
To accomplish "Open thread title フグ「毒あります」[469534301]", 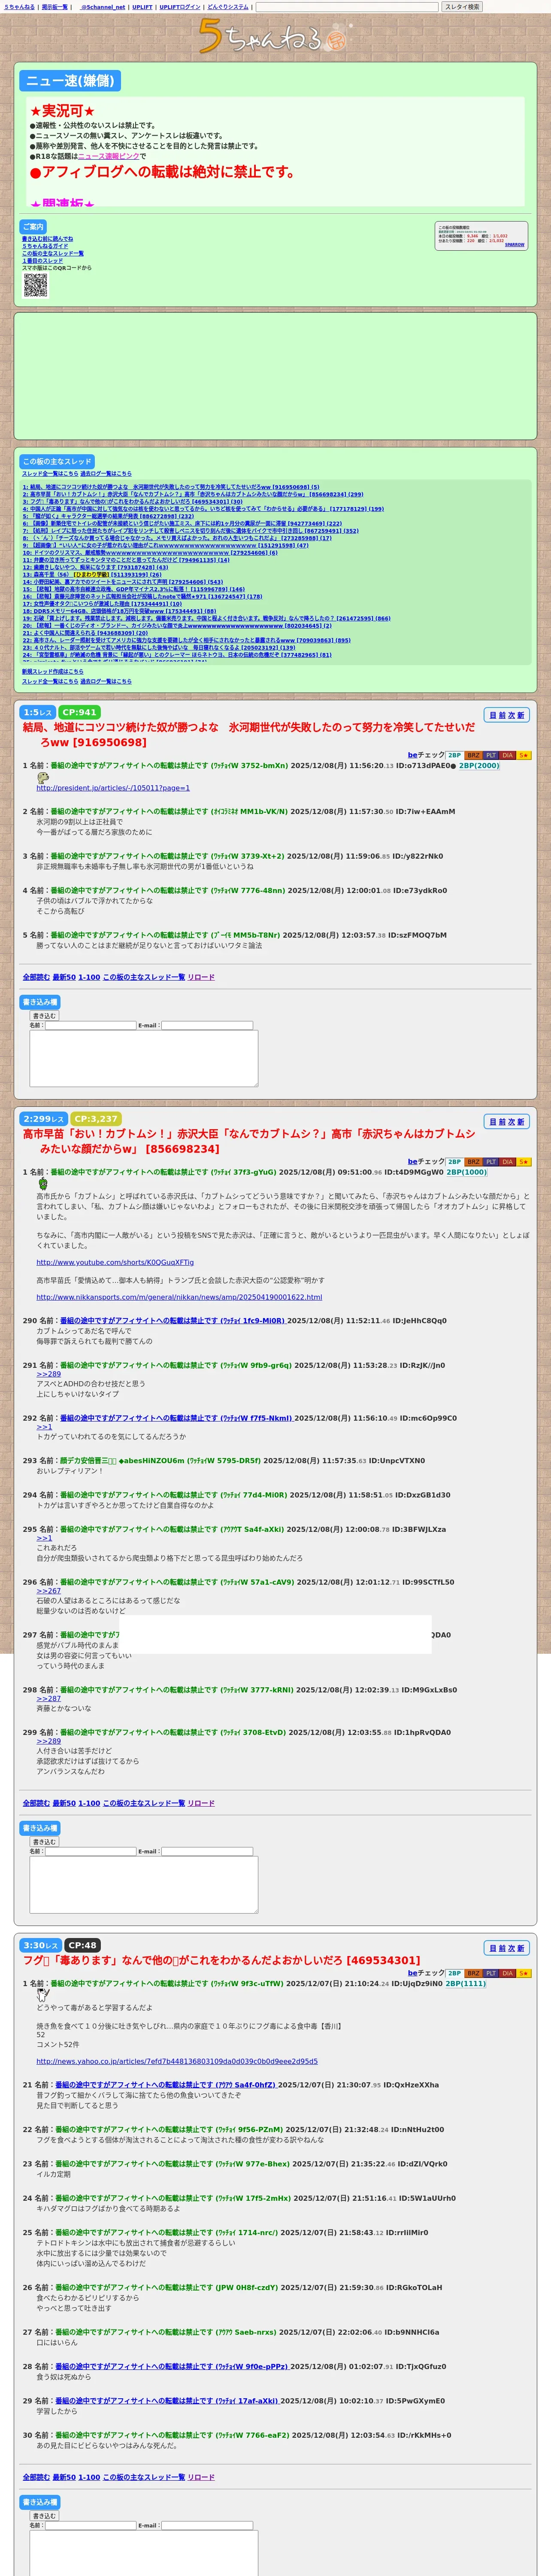I will point(221,1961).
